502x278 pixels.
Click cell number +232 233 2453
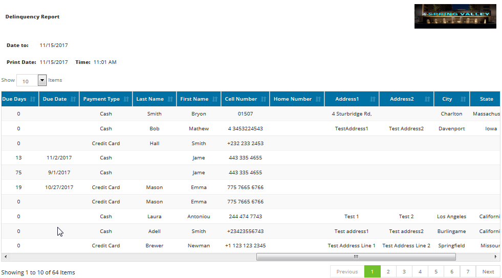pyautogui.click(x=246, y=144)
